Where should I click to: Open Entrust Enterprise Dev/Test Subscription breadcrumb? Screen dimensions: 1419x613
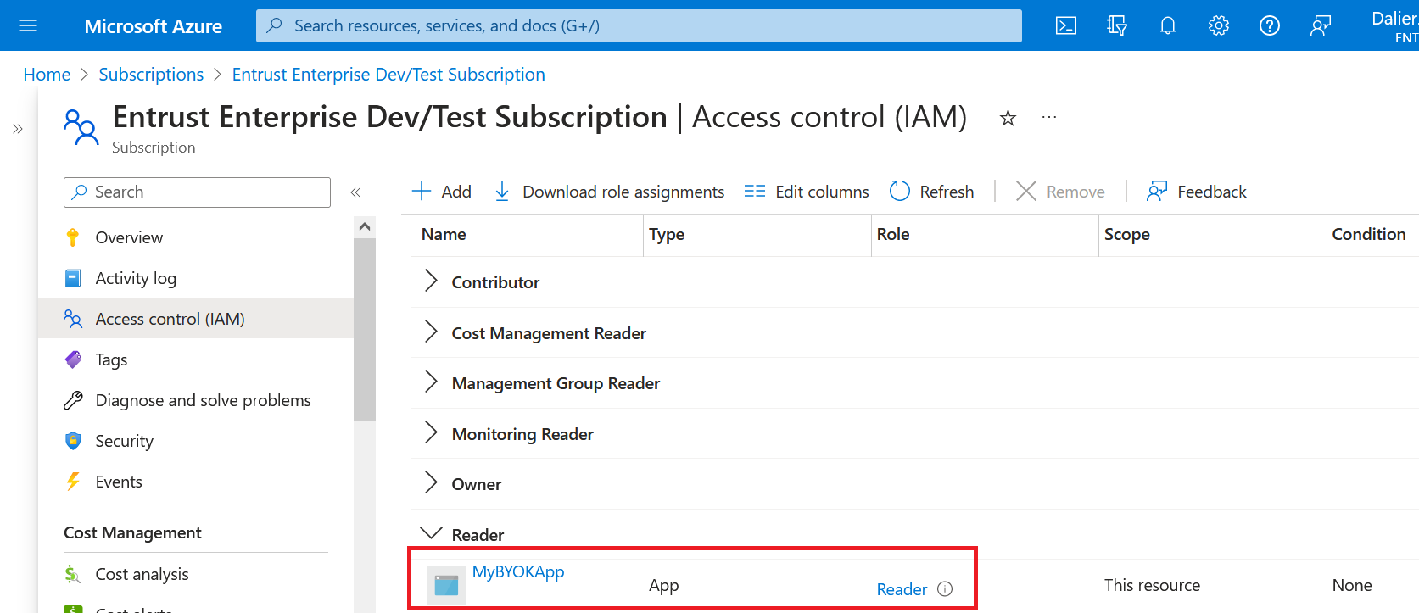coord(388,75)
